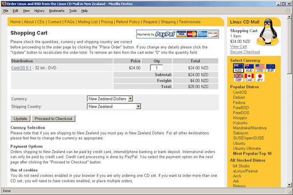
Task: Open the FAQs navigation link
Action: point(69,22)
